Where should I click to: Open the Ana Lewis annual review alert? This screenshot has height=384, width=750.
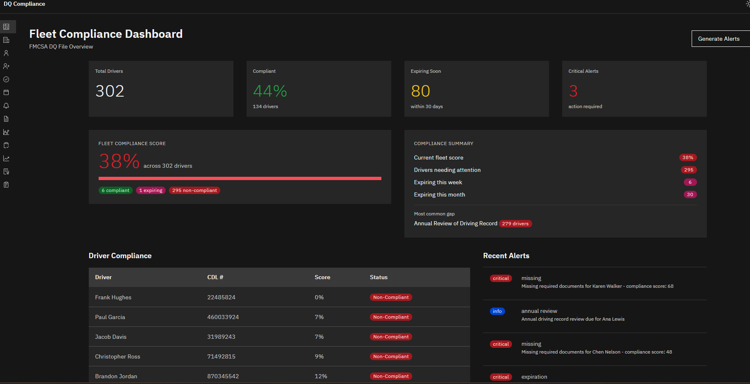(x=595, y=316)
